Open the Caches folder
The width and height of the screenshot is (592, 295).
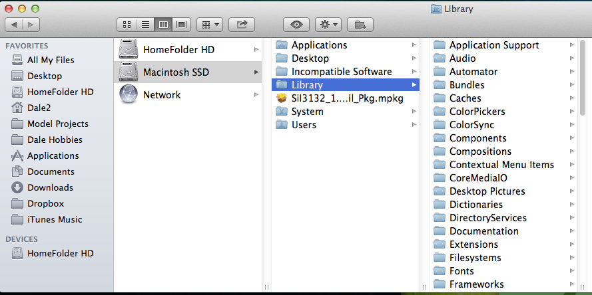[x=503, y=98]
